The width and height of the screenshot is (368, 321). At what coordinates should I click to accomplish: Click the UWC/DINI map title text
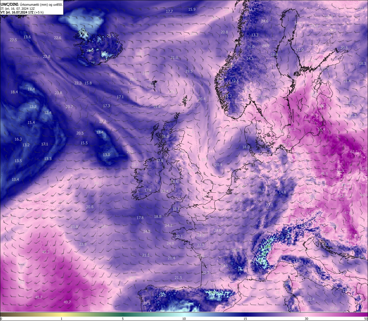click(31, 4)
